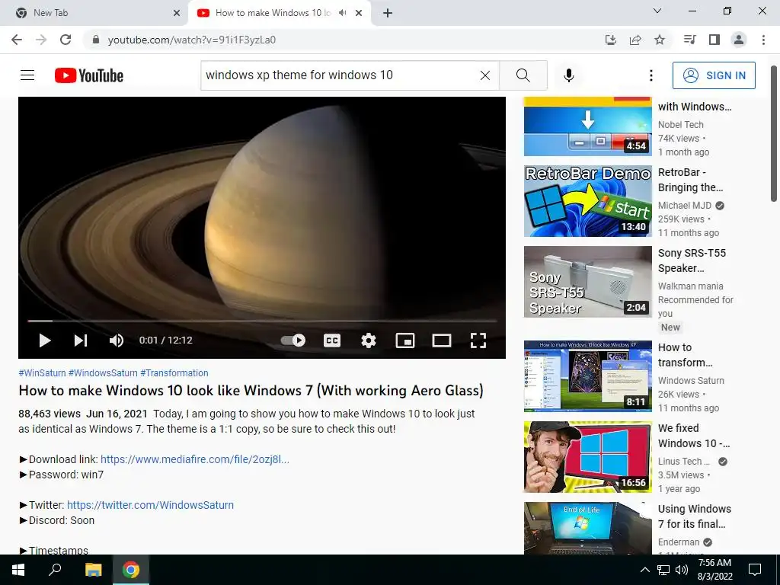Open network tray icon
Image resolution: width=780 pixels, height=585 pixels.
point(663,570)
